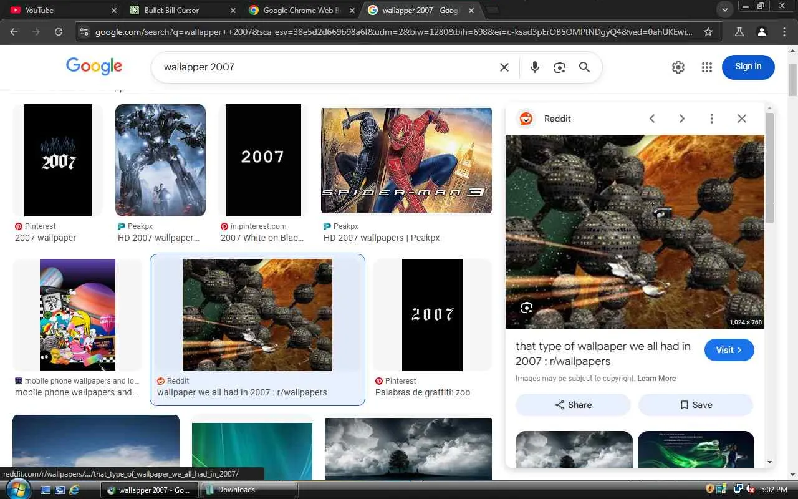
Task: Close the Google Chrome Web tab
Action: click(353, 11)
